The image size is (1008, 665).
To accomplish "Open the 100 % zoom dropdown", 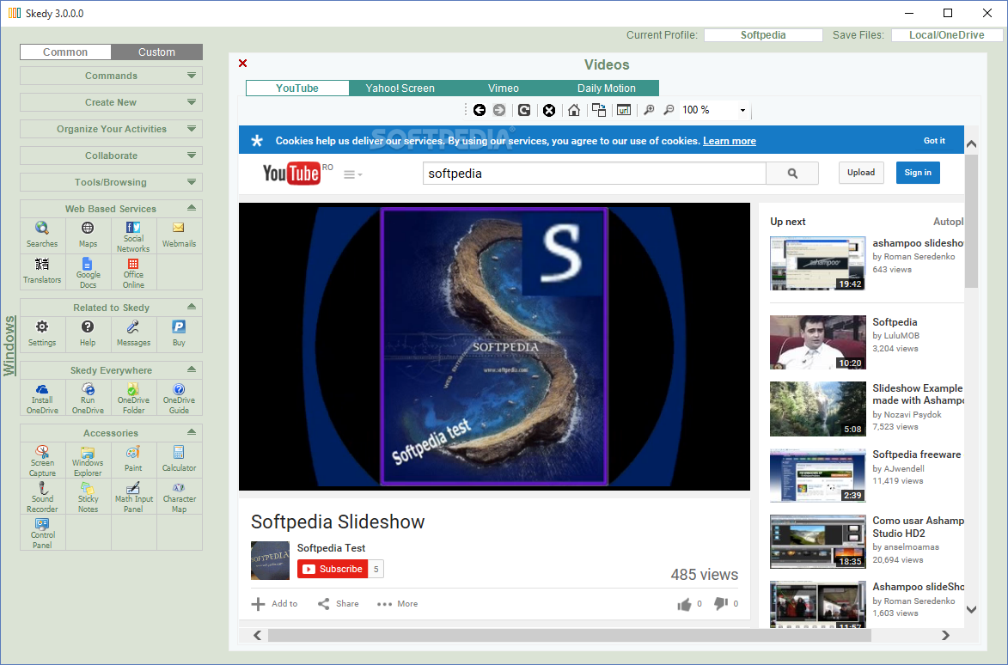I will point(742,111).
